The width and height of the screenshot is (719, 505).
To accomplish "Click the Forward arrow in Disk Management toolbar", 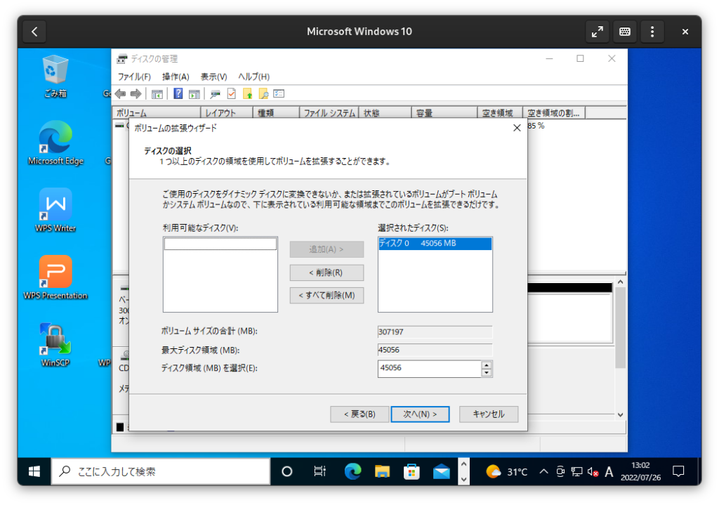I will tap(136, 94).
